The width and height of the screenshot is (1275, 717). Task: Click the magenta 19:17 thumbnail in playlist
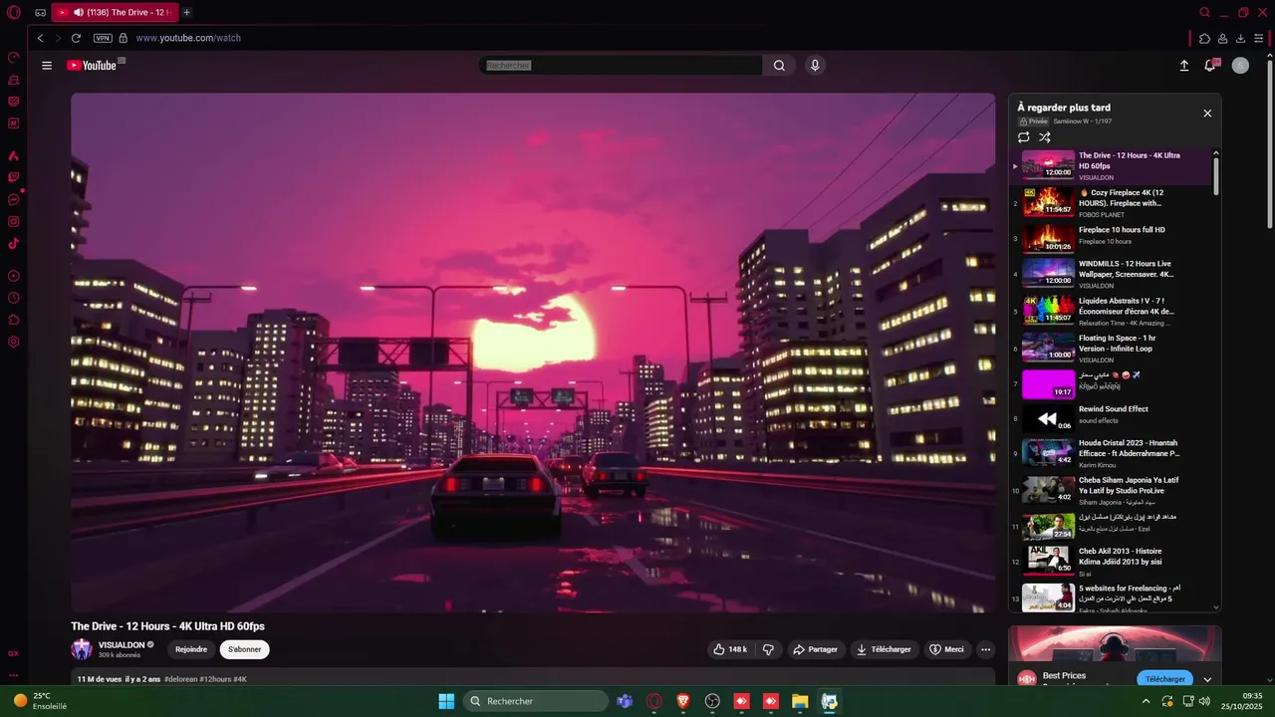(x=1048, y=383)
